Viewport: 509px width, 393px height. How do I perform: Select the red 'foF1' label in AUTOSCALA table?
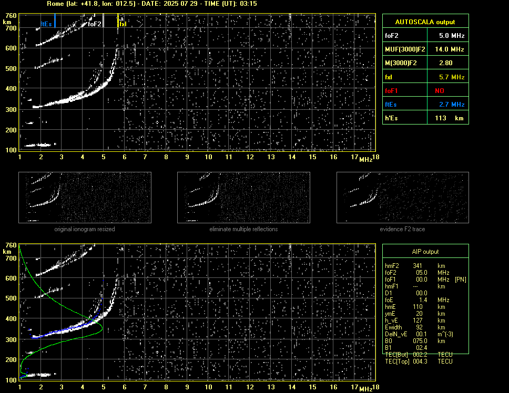click(391, 91)
